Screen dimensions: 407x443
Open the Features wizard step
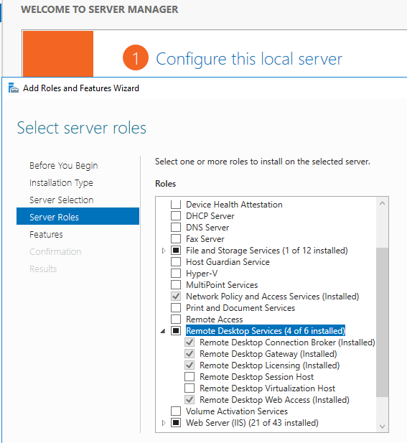coord(46,235)
